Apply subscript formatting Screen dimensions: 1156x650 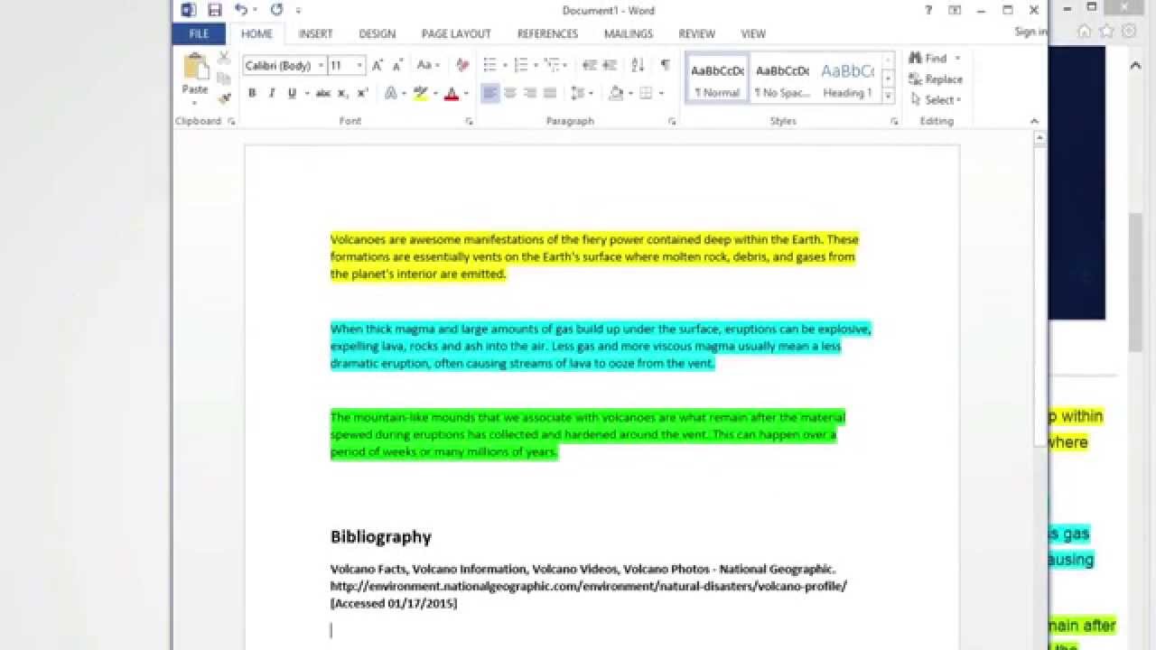click(343, 93)
